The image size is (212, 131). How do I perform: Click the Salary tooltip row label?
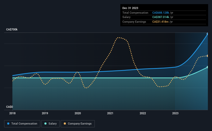(x=127, y=17)
